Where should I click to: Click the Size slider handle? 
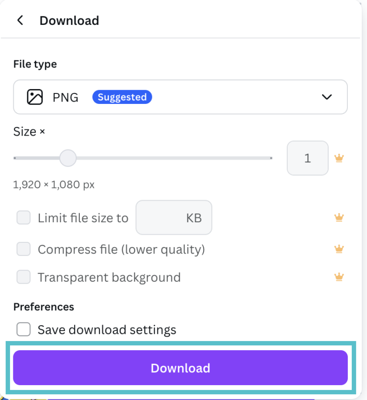(68, 158)
